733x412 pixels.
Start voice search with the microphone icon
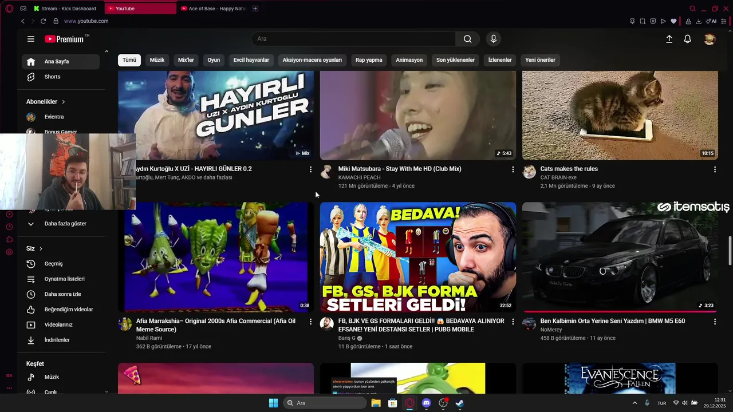point(494,39)
